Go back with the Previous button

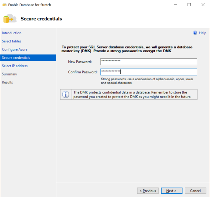(148, 191)
